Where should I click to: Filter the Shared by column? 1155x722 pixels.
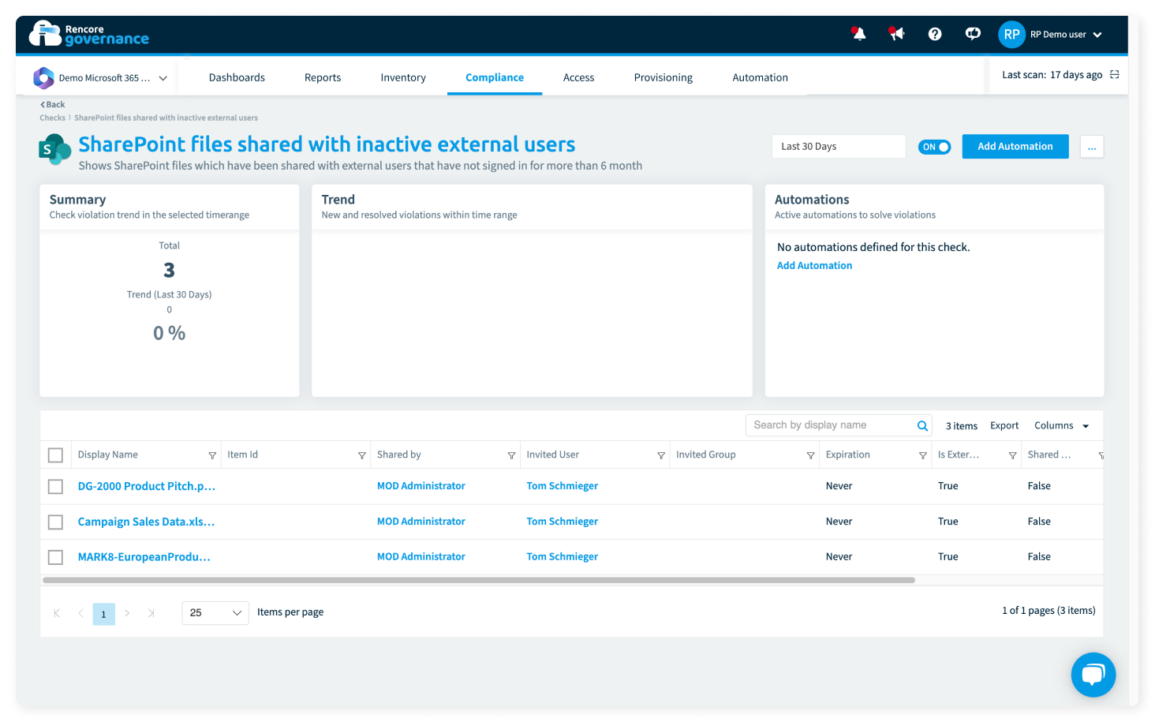pyautogui.click(x=511, y=455)
